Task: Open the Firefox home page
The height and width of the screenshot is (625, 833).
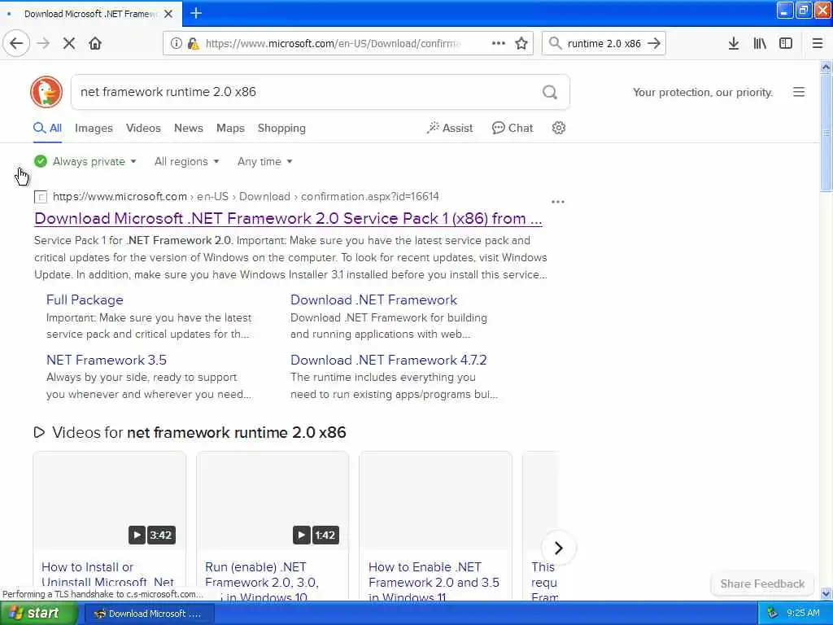Action: 95,44
